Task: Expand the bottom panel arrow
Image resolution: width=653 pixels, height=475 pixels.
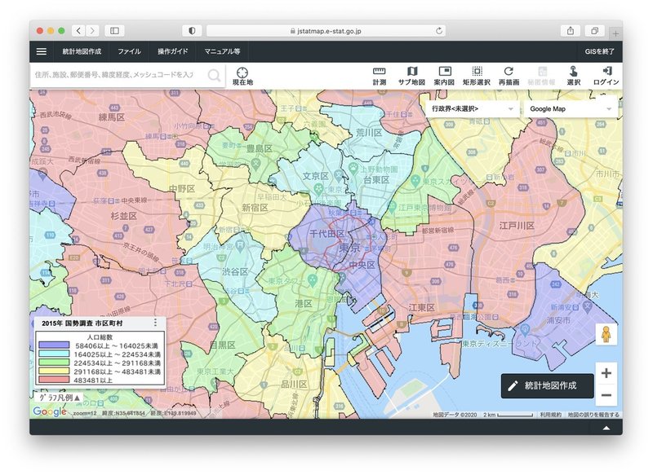Action: tap(606, 428)
